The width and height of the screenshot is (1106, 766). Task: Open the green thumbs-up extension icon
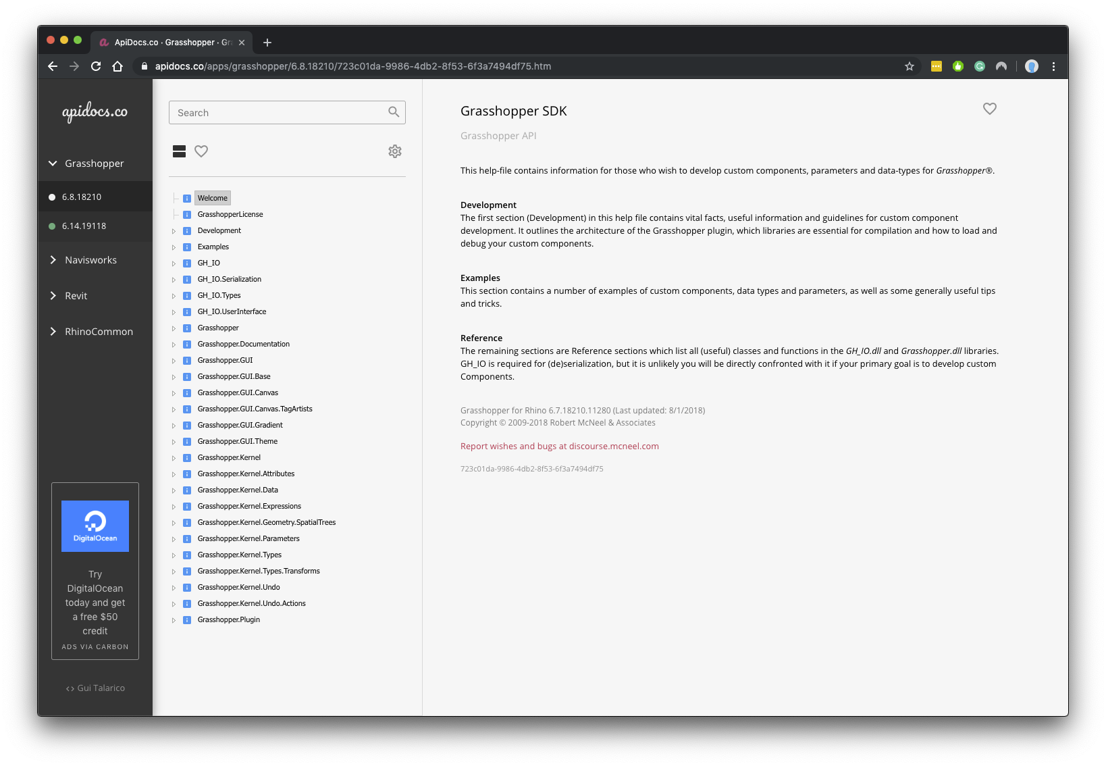[x=958, y=66]
